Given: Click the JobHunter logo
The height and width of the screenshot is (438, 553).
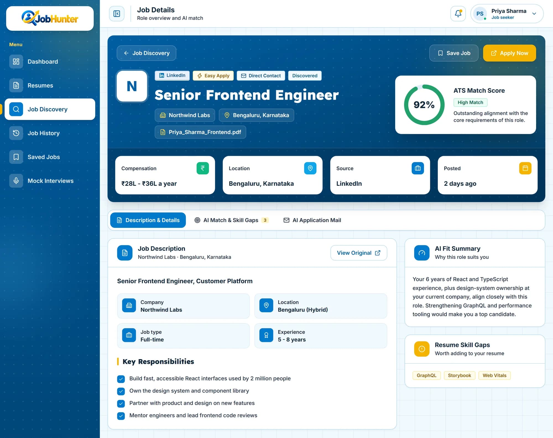Looking at the screenshot, I should 50,18.
